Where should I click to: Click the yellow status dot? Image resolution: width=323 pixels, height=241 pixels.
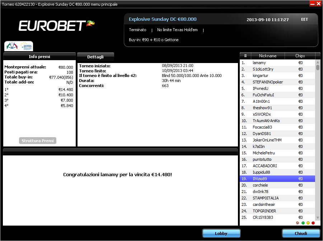tap(308, 223)
